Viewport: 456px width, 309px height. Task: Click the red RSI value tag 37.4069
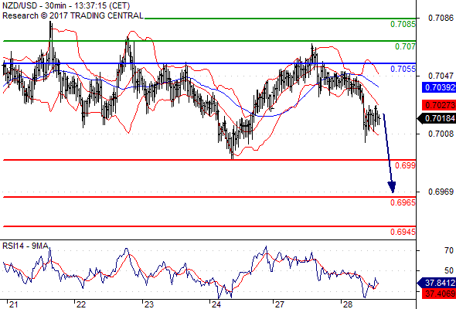tap(439, 294)
